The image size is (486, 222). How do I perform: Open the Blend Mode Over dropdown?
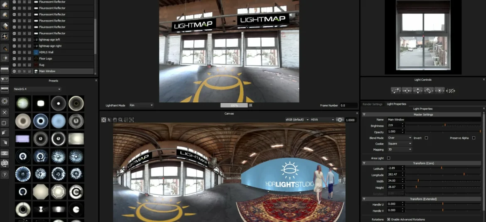click(399, 138)
